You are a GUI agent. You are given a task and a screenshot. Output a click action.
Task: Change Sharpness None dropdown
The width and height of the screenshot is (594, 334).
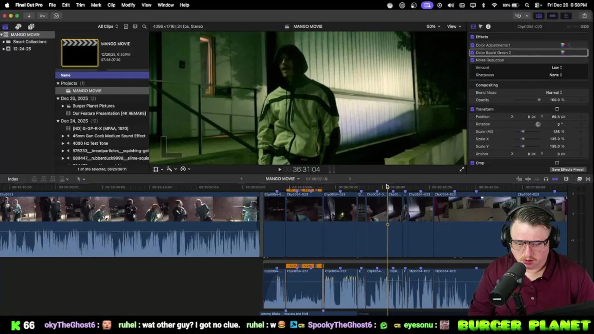555,75
